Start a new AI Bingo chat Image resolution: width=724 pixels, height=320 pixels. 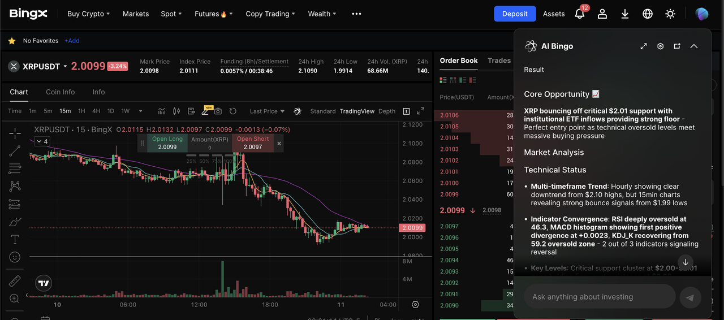[677, 46]
